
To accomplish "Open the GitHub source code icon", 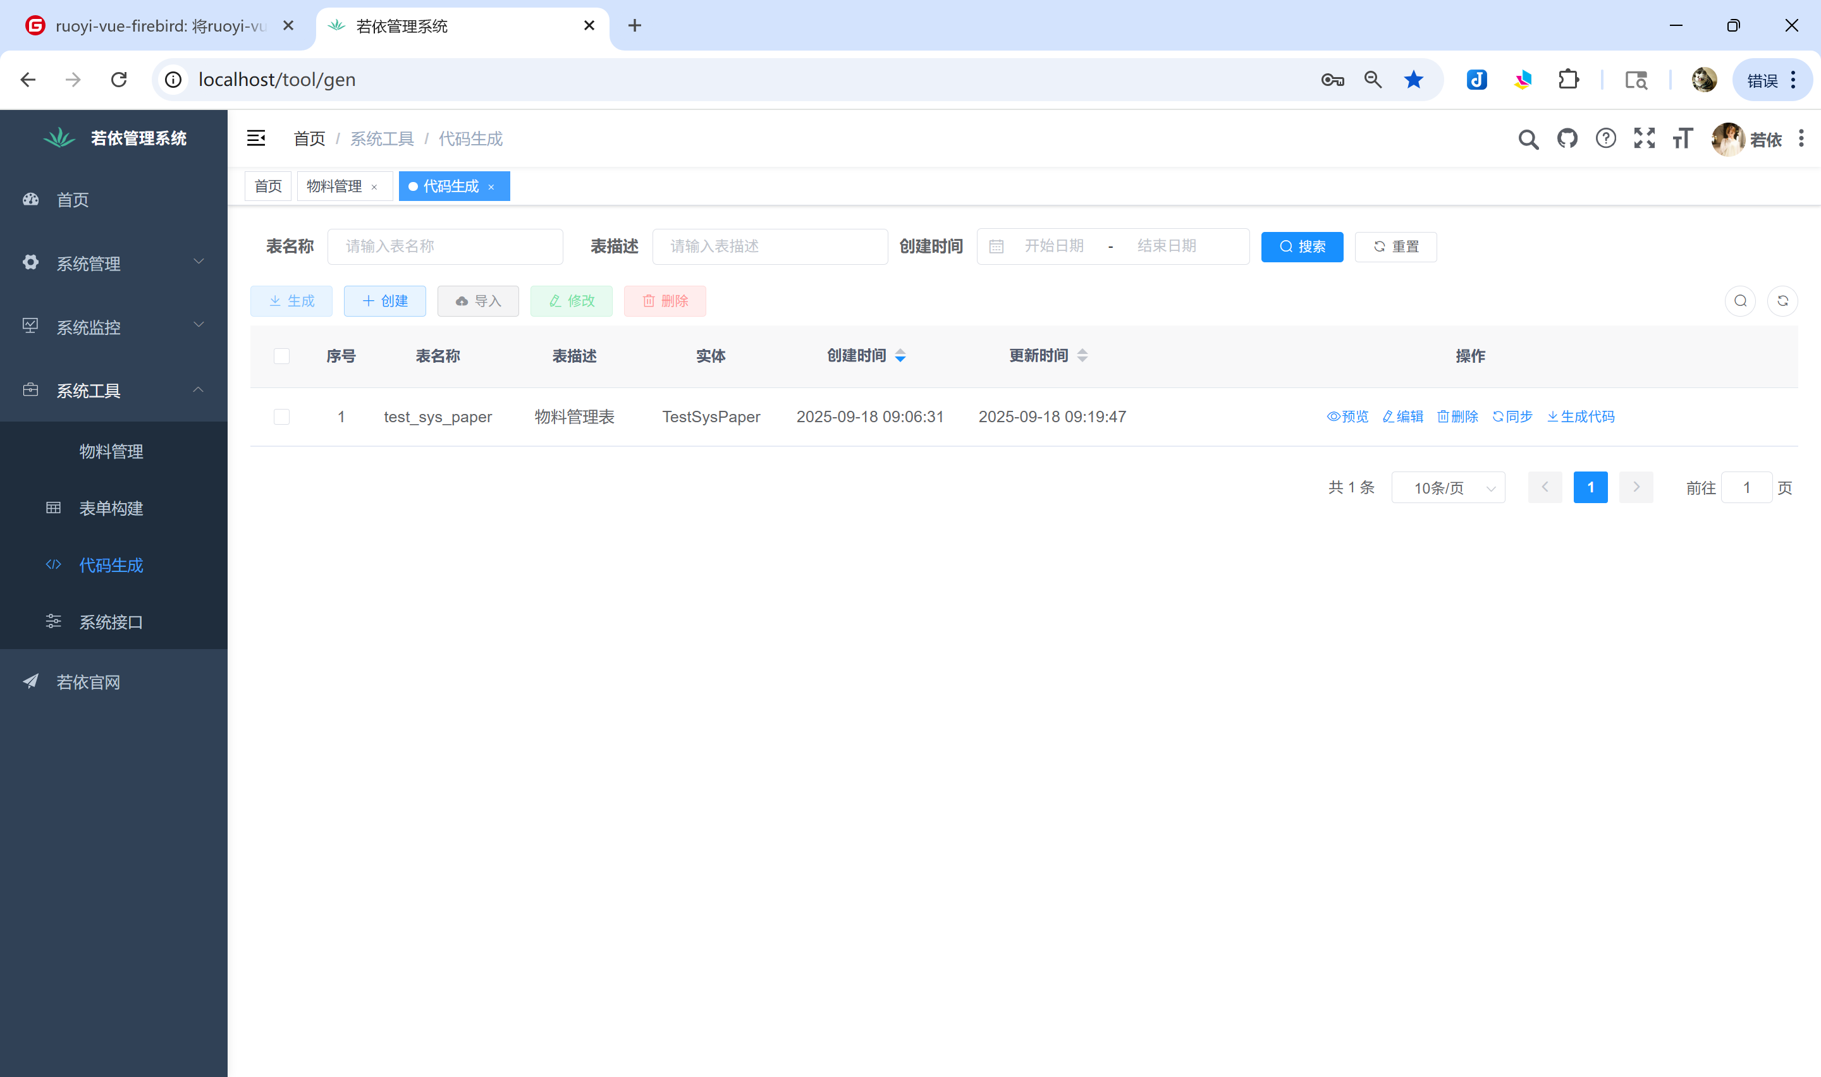I will [x=1567, y=138].
